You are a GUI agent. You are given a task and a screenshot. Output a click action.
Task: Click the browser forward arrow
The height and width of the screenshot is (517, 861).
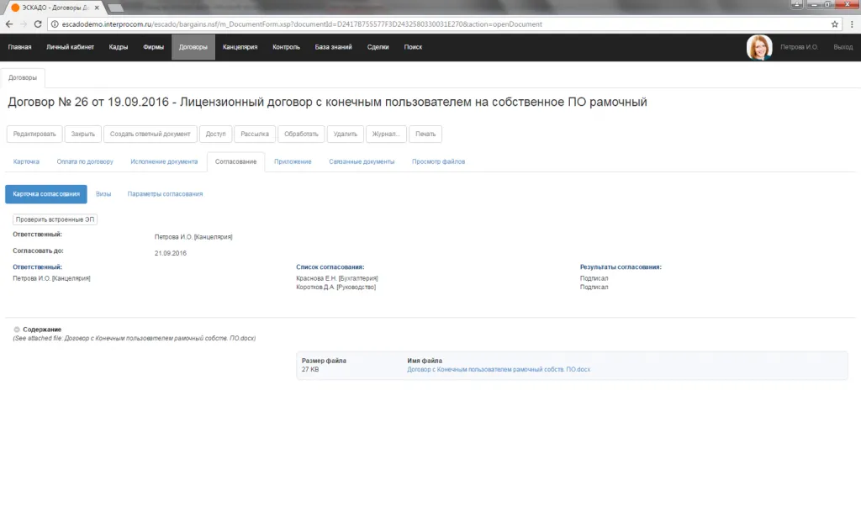(x=23, y=24)
